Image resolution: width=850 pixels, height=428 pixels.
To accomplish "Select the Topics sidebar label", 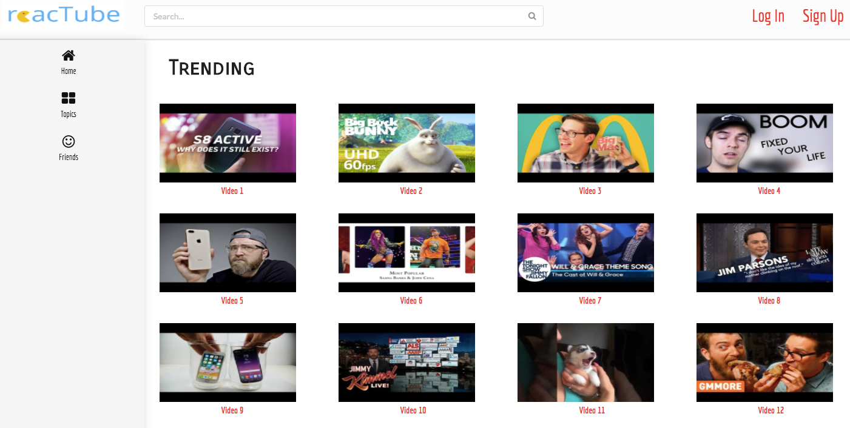I will tap(69, 114).
